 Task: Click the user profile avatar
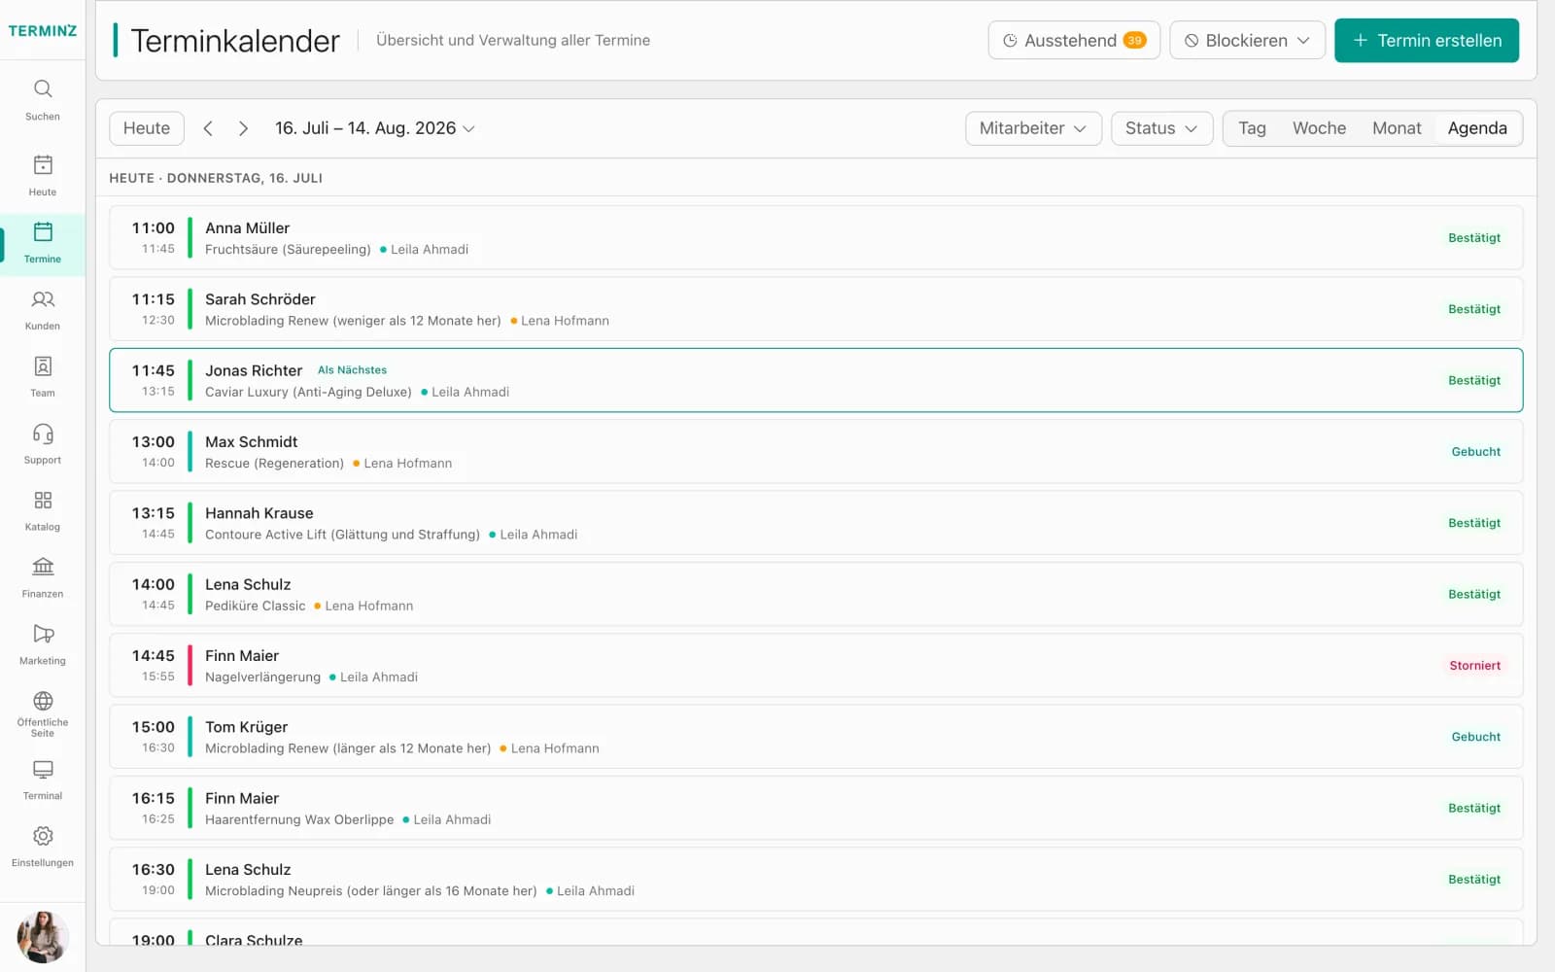tap(43, 937)
